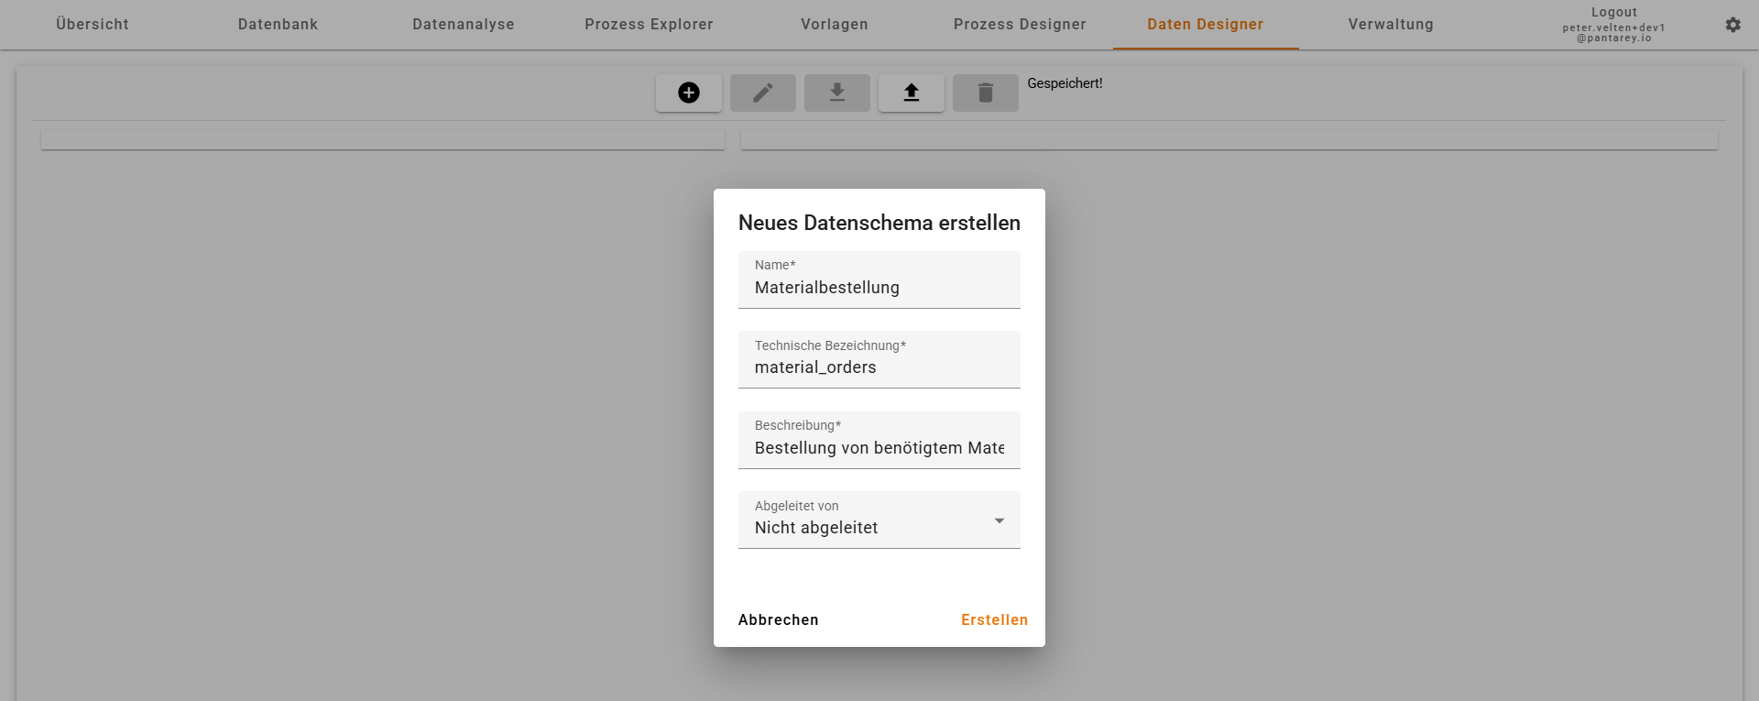Screen dimensions: 1759x701
Task: Click the download arrow icon
Action: coord(836,93)
